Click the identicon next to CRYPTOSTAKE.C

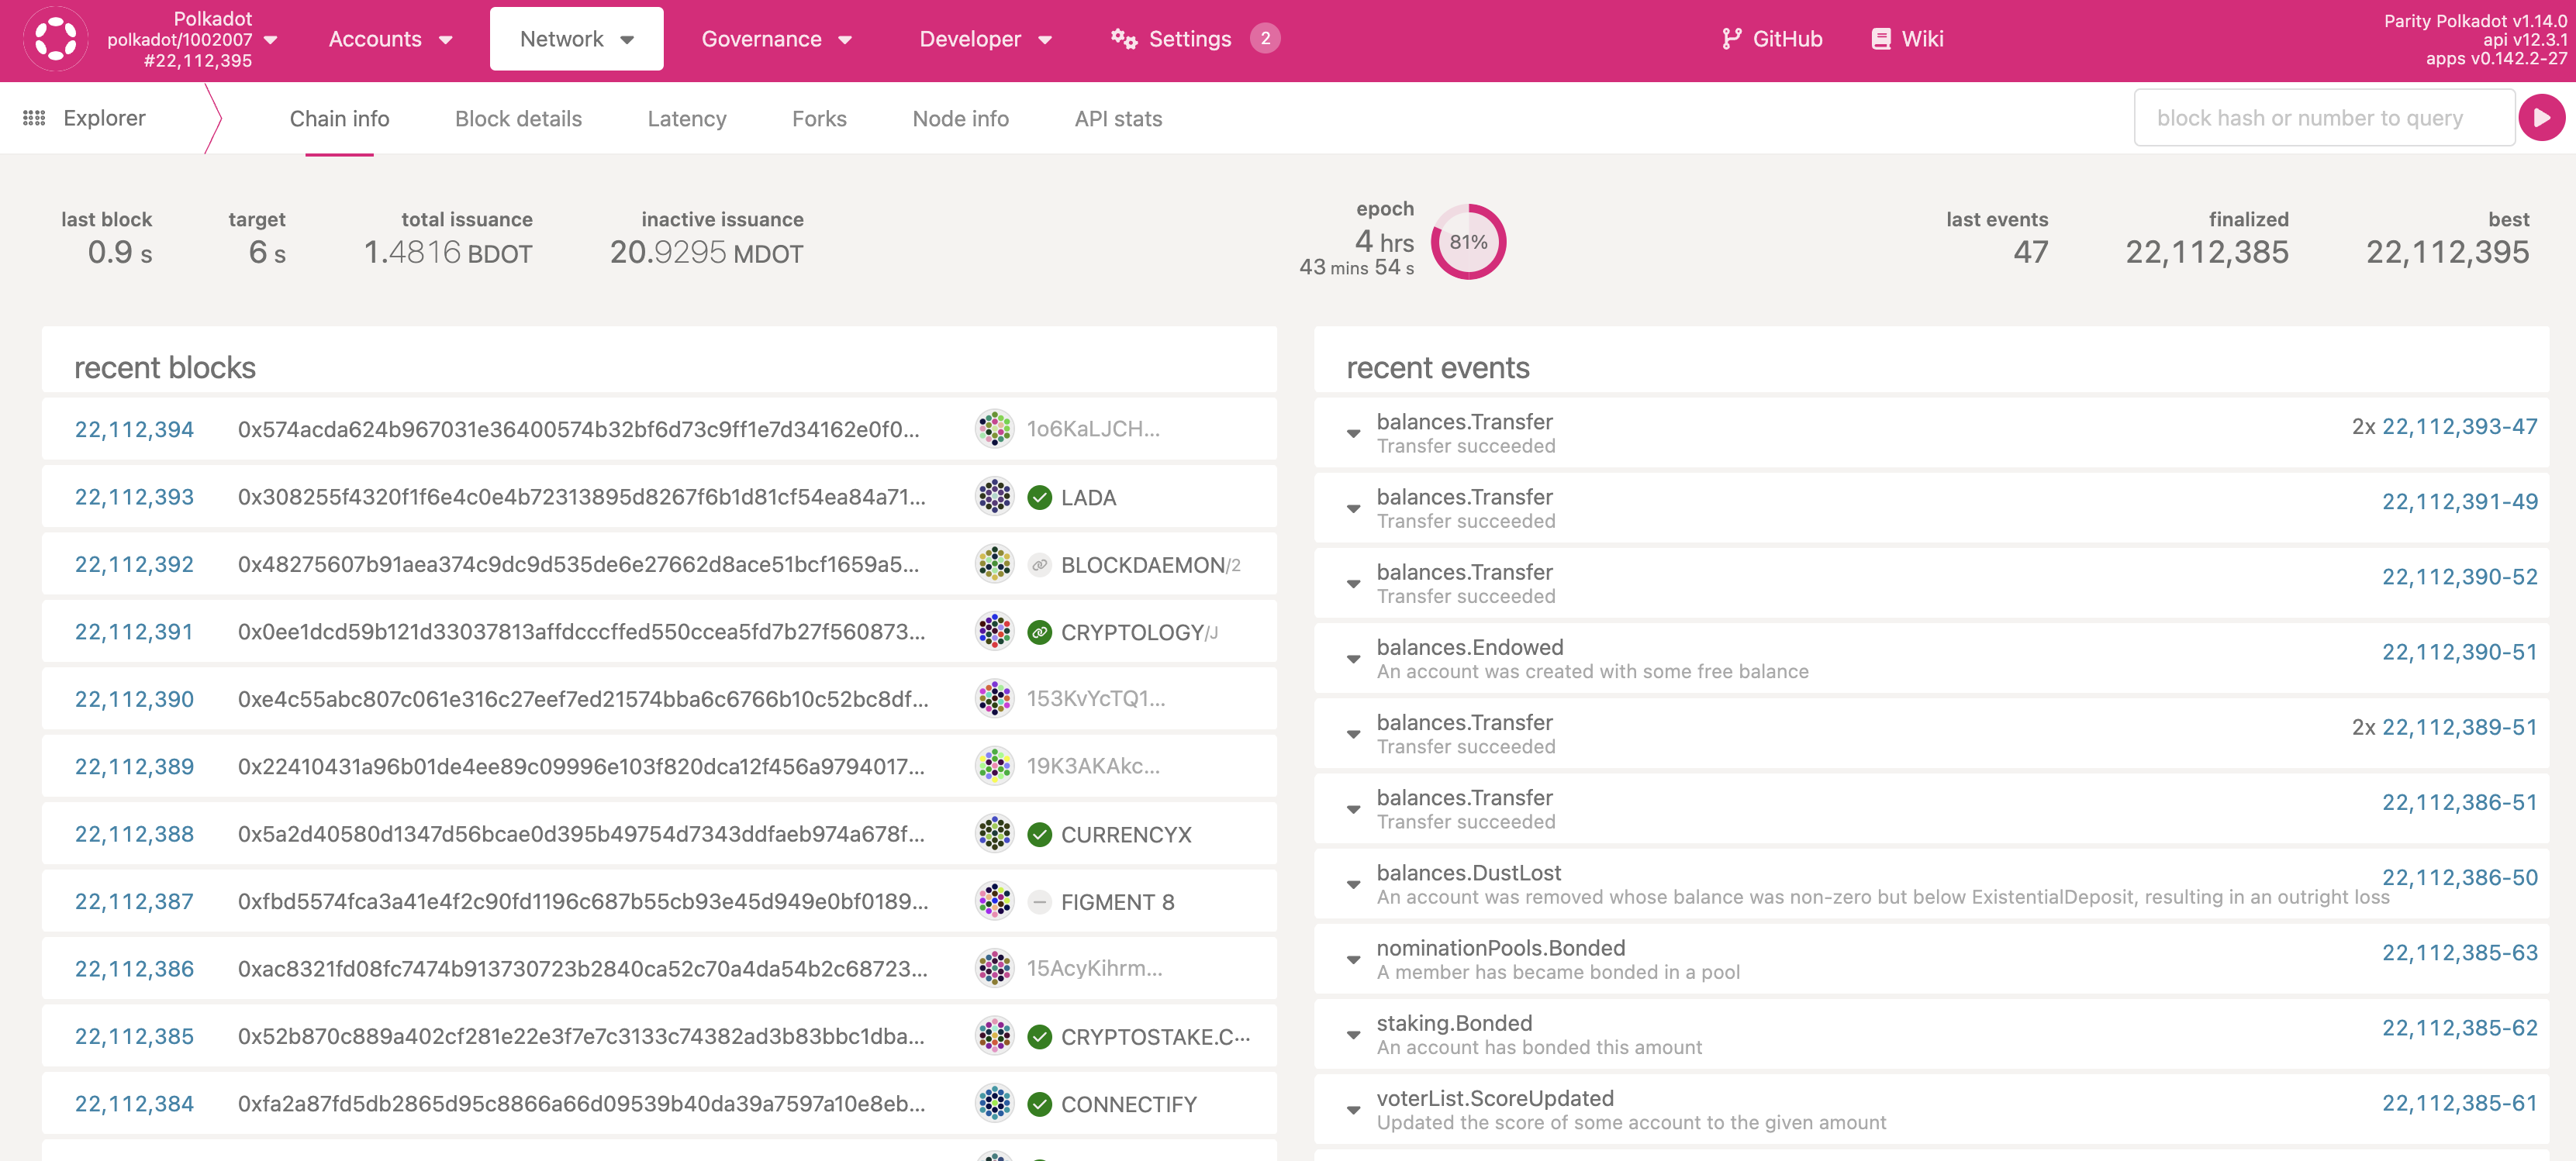(994, 1036)
